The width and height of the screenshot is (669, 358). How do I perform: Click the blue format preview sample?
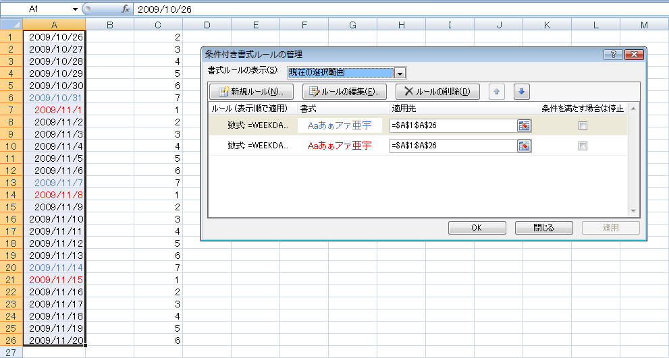coord(340,125)
